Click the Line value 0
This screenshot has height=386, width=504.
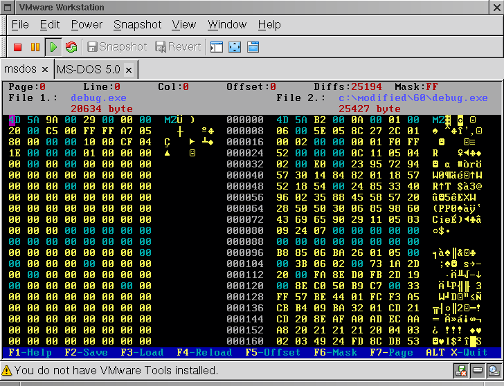pyautogui.click(x=117, y=86)
